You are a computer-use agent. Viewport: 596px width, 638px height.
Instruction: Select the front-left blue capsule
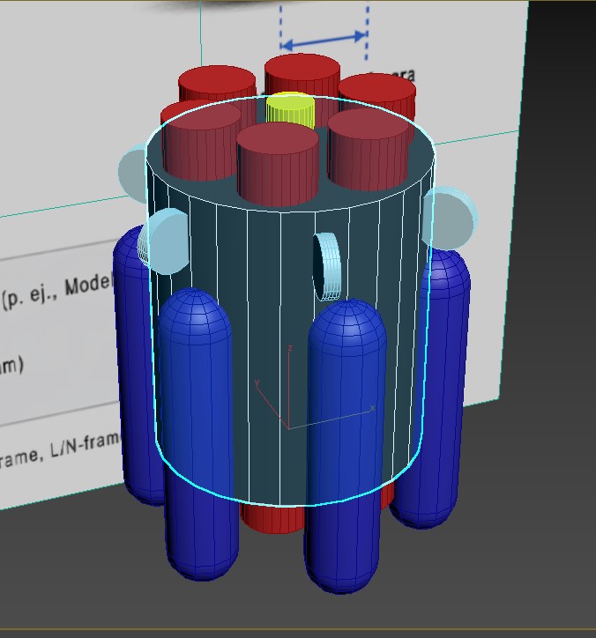[194, 432]
